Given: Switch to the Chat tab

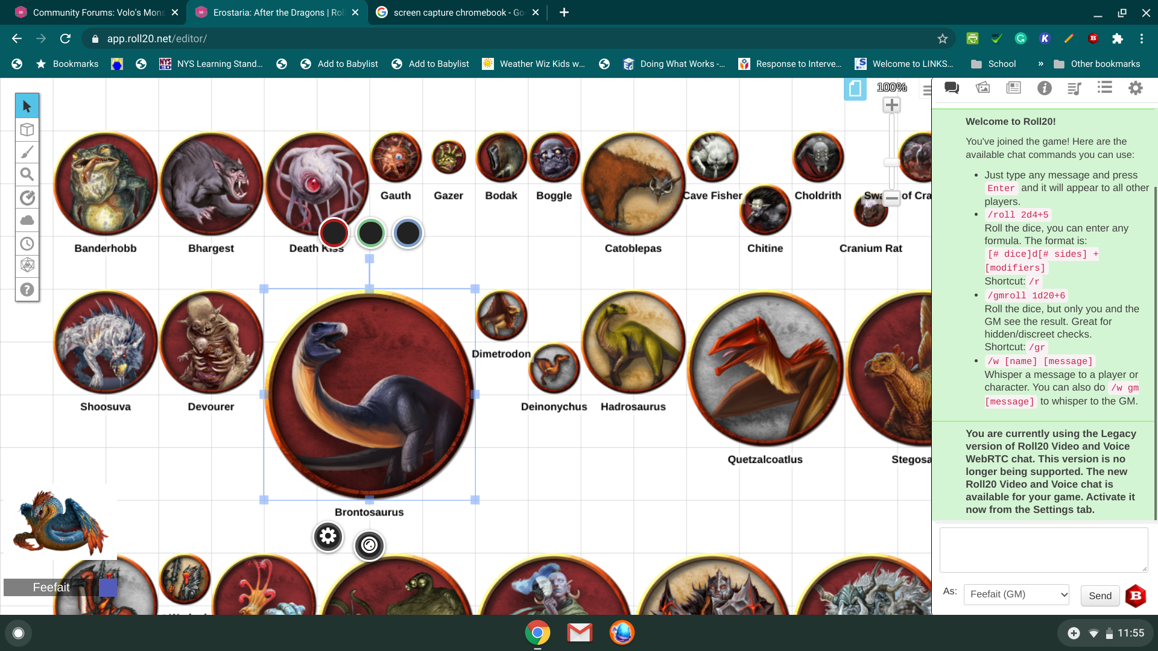Looking at the screenshot, I should [952, 88].
